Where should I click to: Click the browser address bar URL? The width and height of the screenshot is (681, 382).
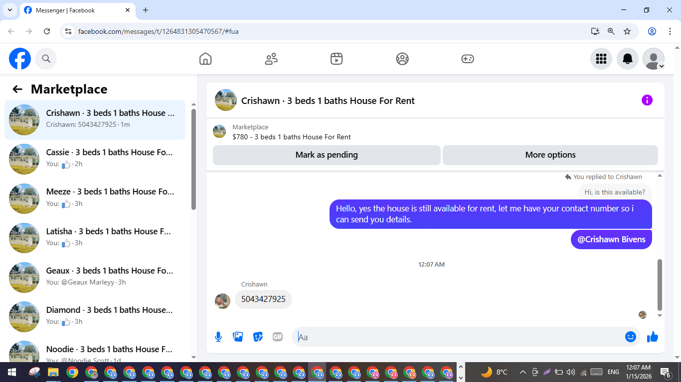point(159,31)
